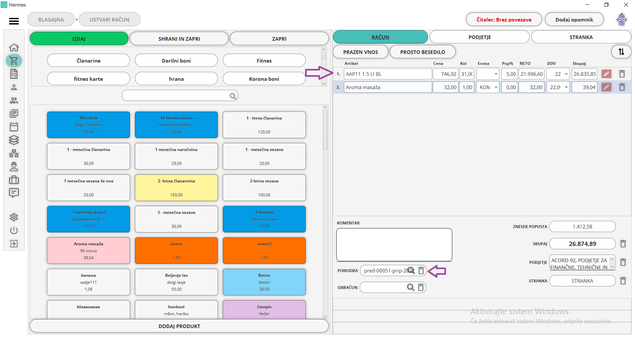Delete the Aroma masaža invoice row
635x340 pixels.
[x=622, y=87]
